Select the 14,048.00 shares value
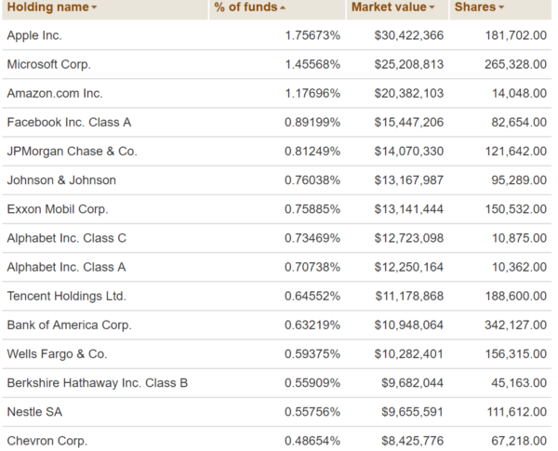 tap(519, 93)
